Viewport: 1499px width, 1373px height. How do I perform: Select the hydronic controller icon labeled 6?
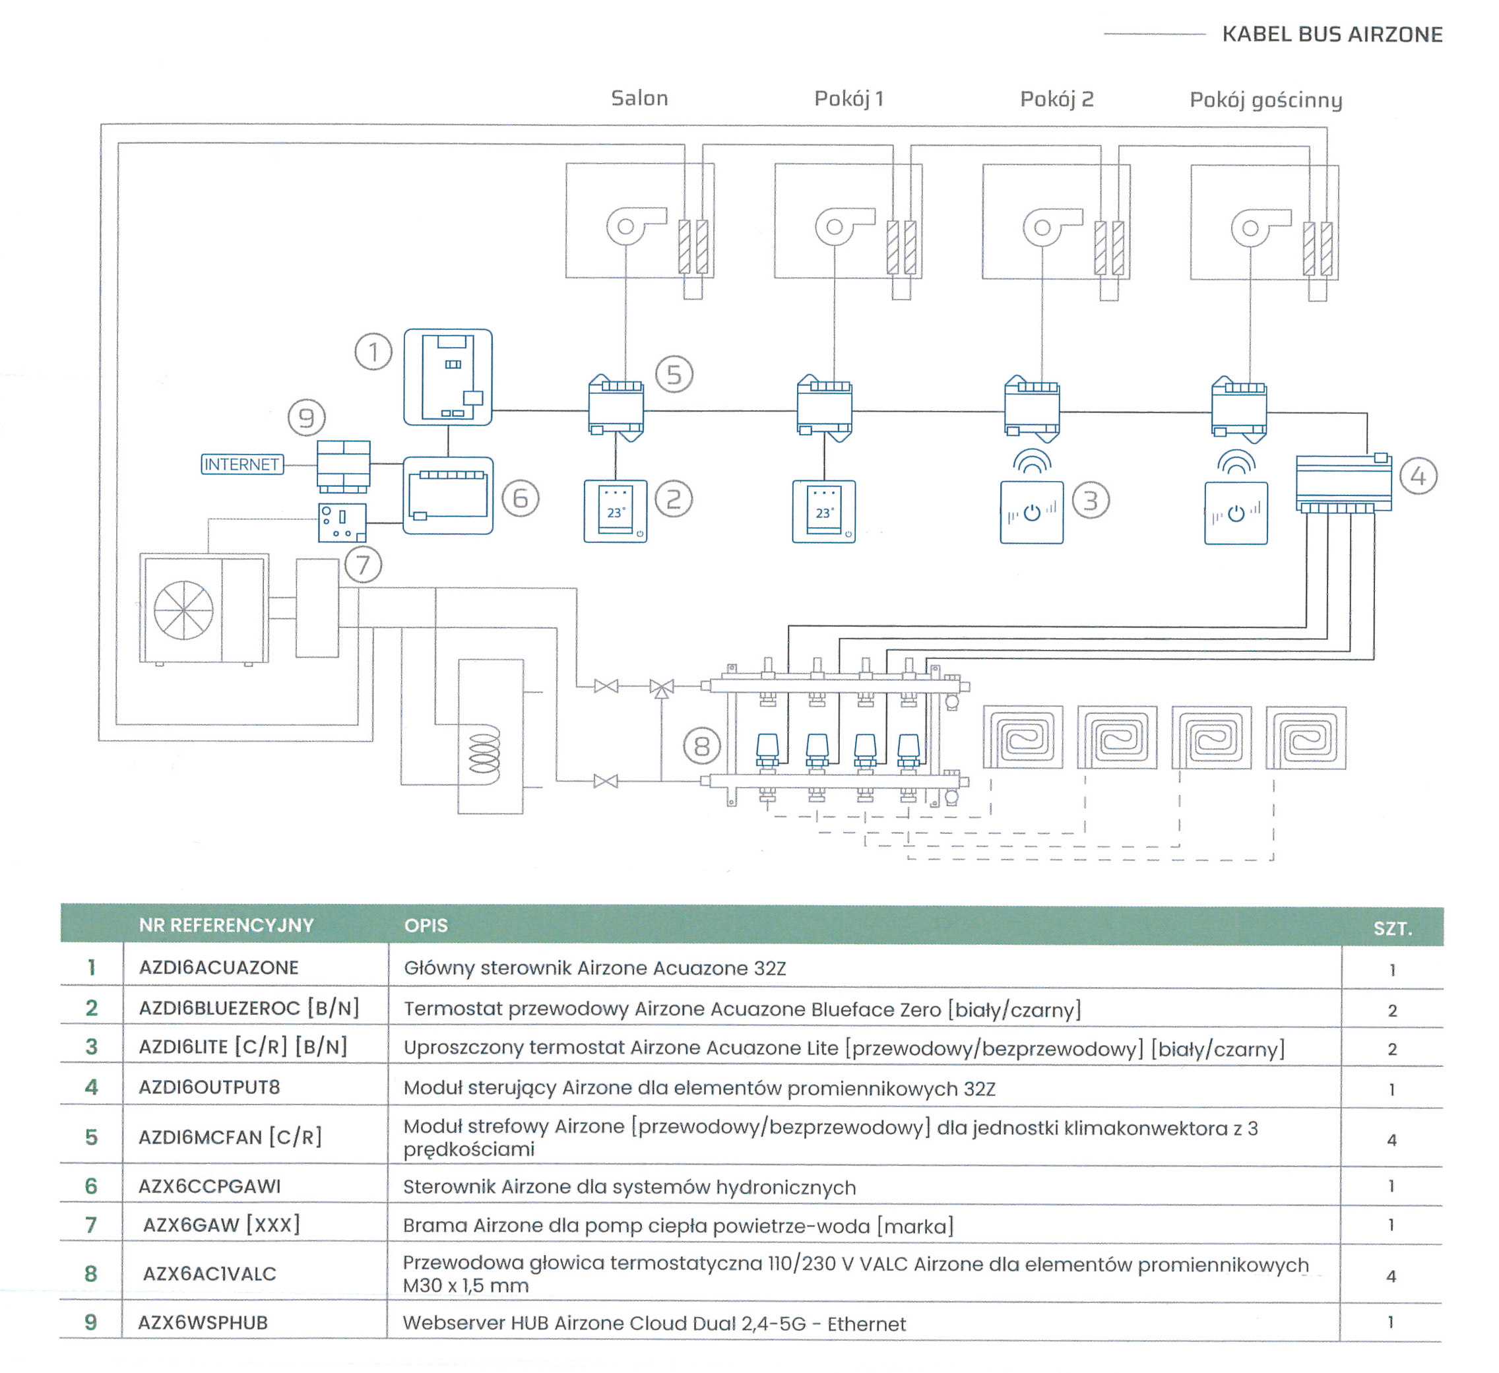click(x=447, y=495)
